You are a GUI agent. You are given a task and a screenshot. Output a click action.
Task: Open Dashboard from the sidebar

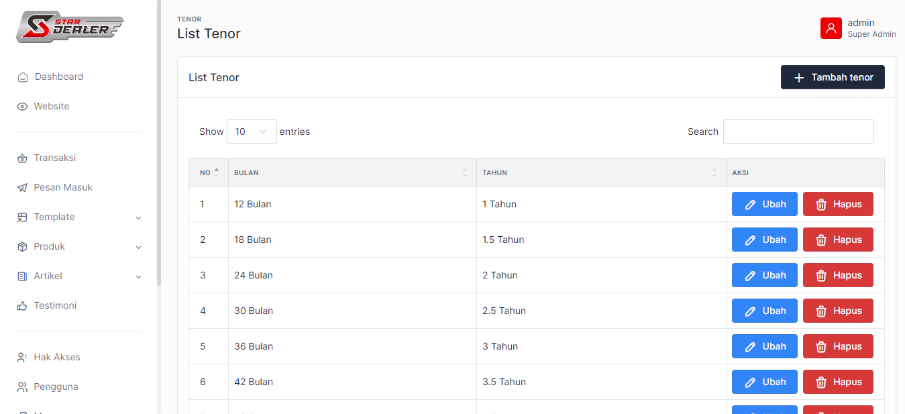[58, 77]
